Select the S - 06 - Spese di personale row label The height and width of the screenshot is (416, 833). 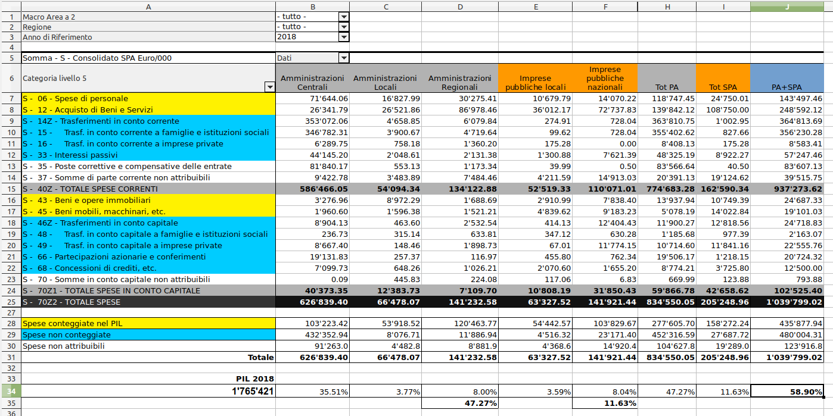point(148,98)
